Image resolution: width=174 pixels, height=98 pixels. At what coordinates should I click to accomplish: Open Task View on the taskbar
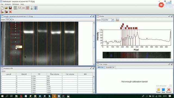(11, 96)
